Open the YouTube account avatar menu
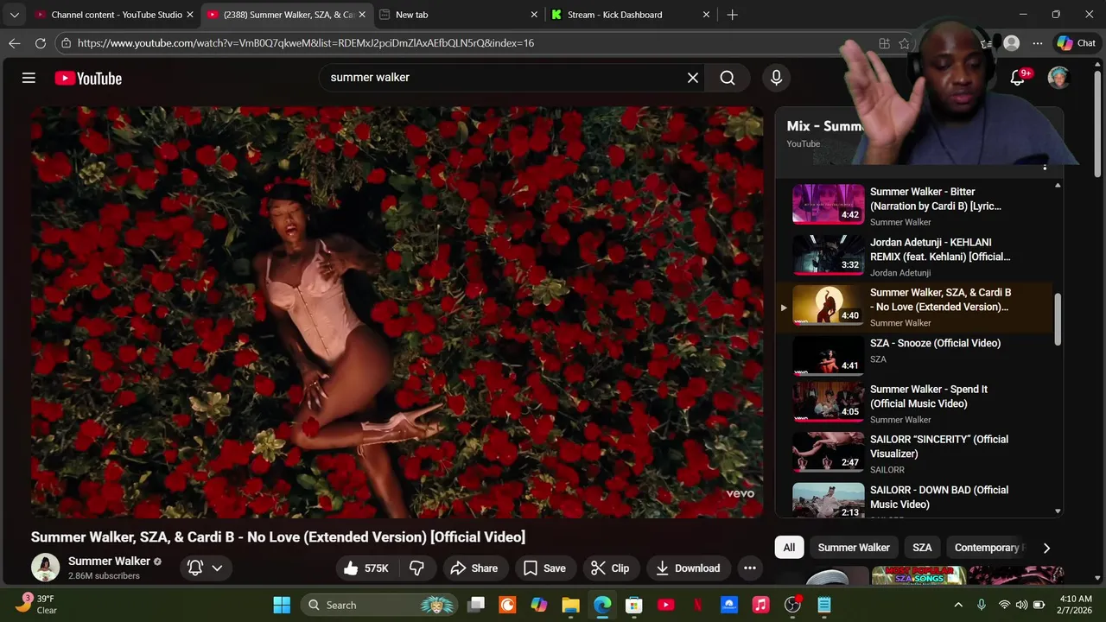1106x622 pixels. click(1058, 78)
